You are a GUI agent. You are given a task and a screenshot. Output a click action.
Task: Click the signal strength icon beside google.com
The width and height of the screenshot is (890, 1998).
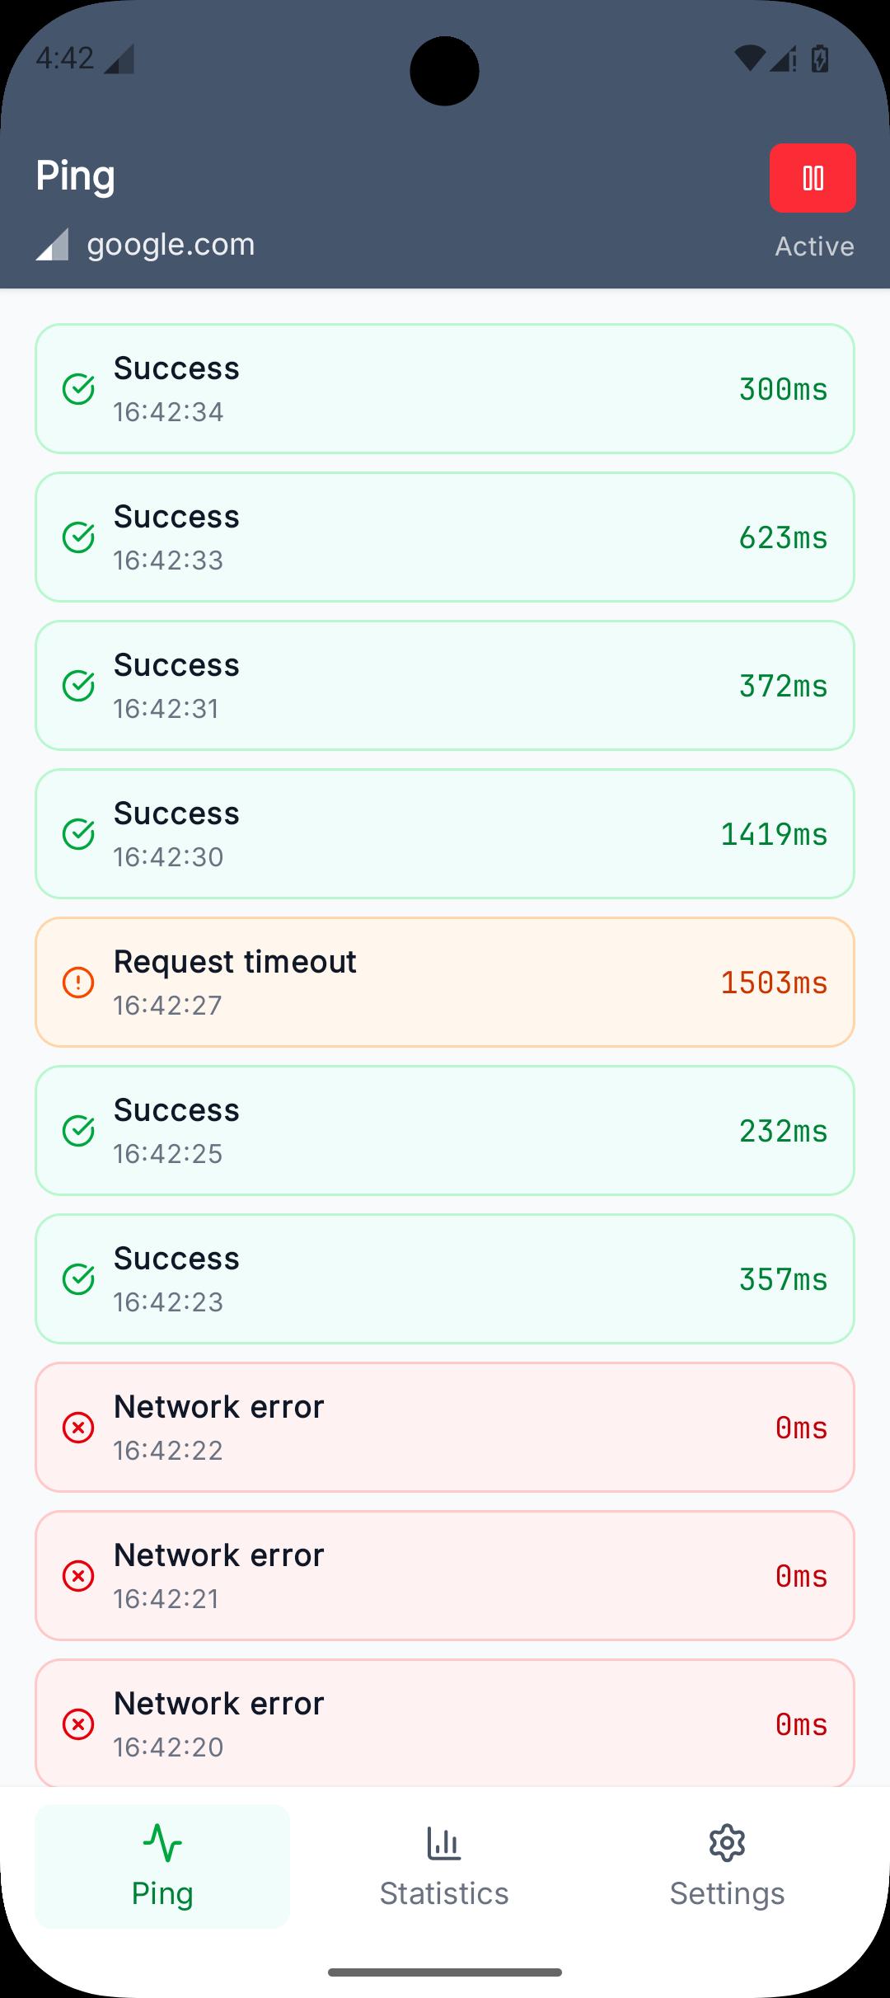[x=52, y=245]
